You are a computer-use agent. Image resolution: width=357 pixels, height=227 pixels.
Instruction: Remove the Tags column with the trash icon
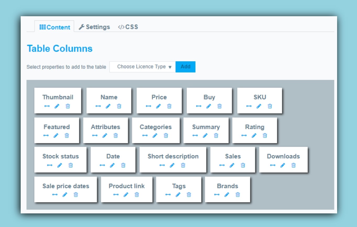pos(189,195)
